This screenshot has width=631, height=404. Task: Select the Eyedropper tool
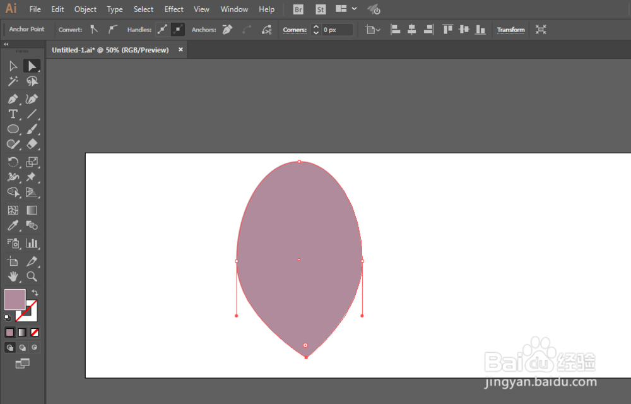pyautogui.click(x=13, y=225)
